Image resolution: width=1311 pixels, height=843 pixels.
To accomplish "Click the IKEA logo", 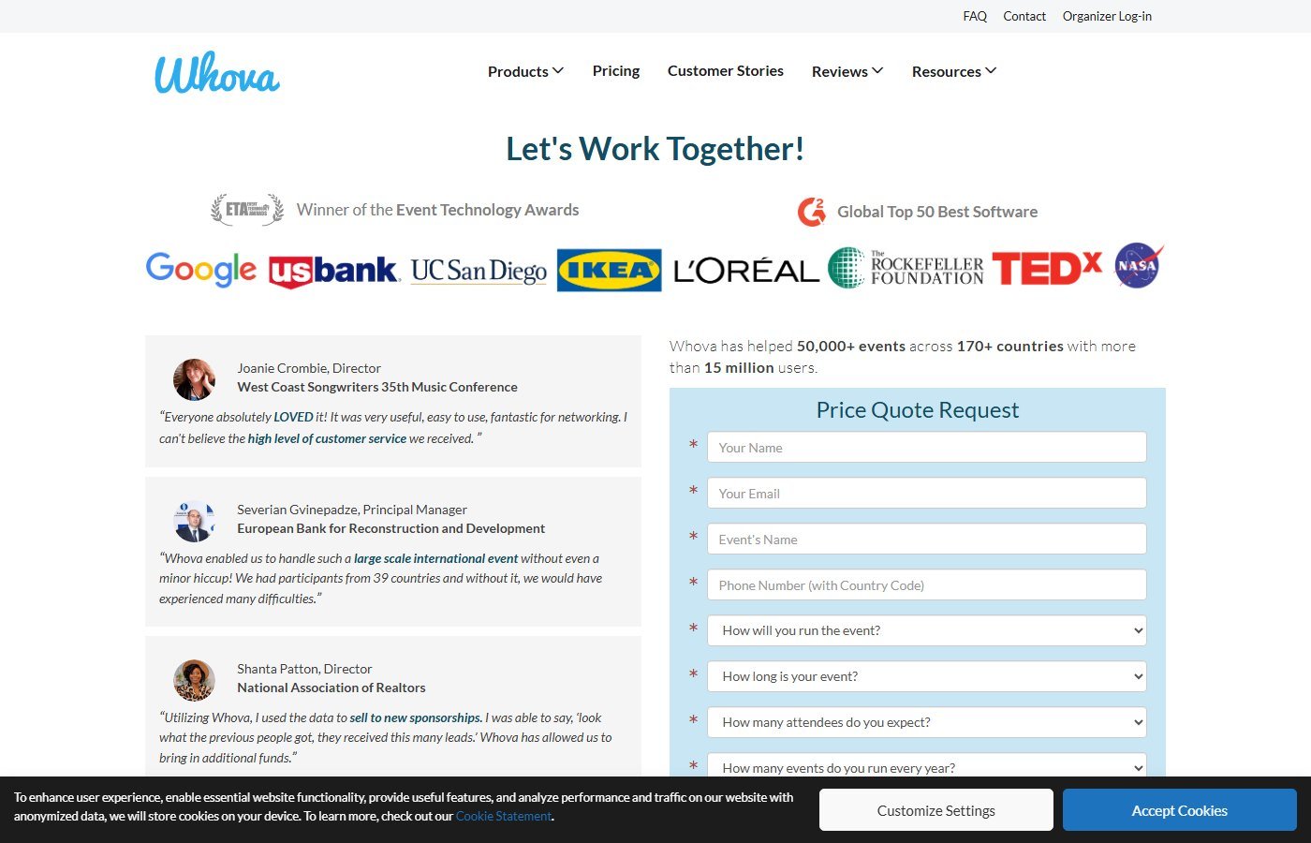I will (609, 270).
